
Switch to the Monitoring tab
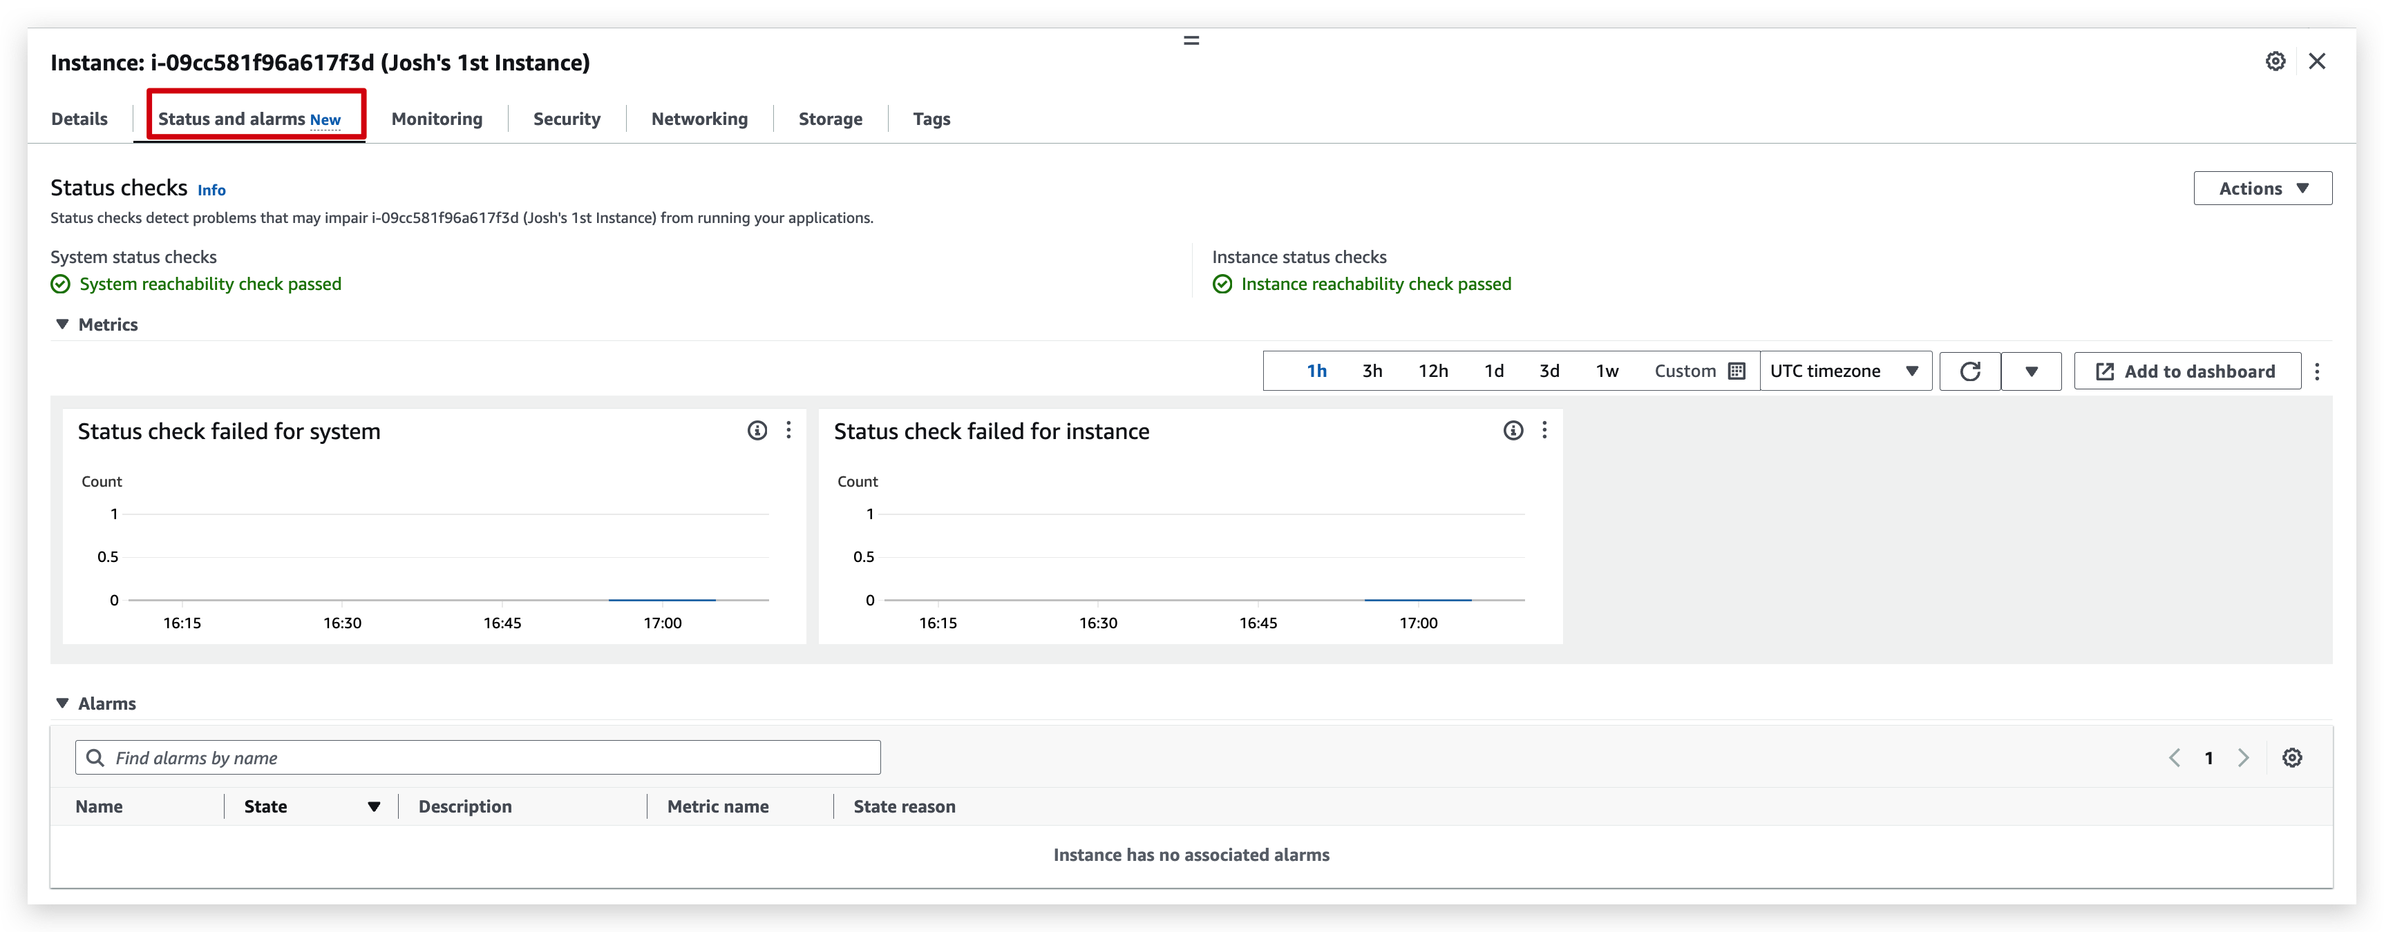[x=437, y=118]
